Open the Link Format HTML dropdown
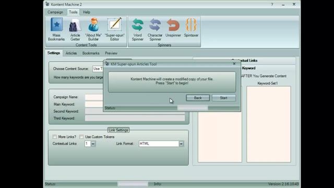The image size is (334, 188). [x=181, y=144]
